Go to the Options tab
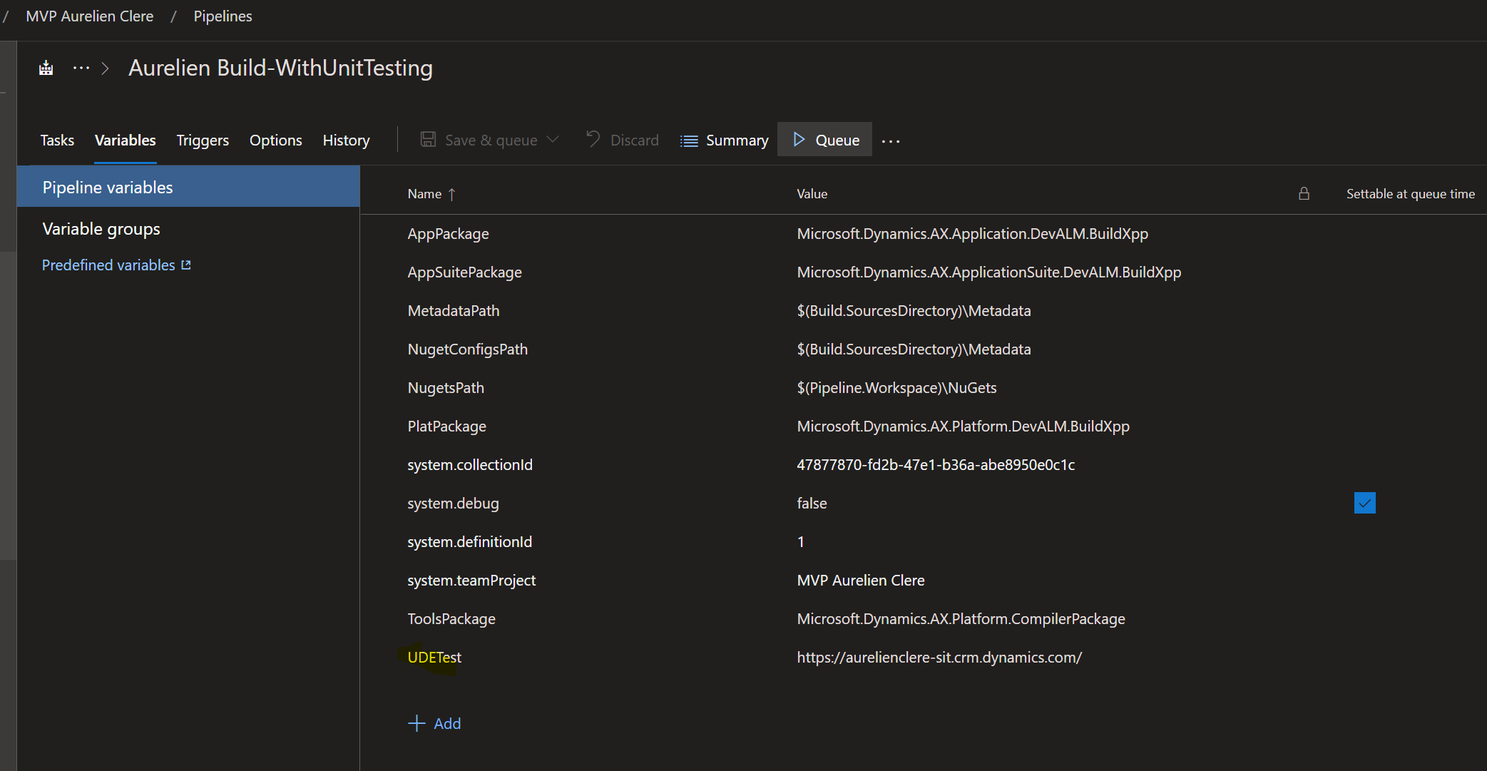Viewport: 1487px width, 771px height. click(276, 141)
